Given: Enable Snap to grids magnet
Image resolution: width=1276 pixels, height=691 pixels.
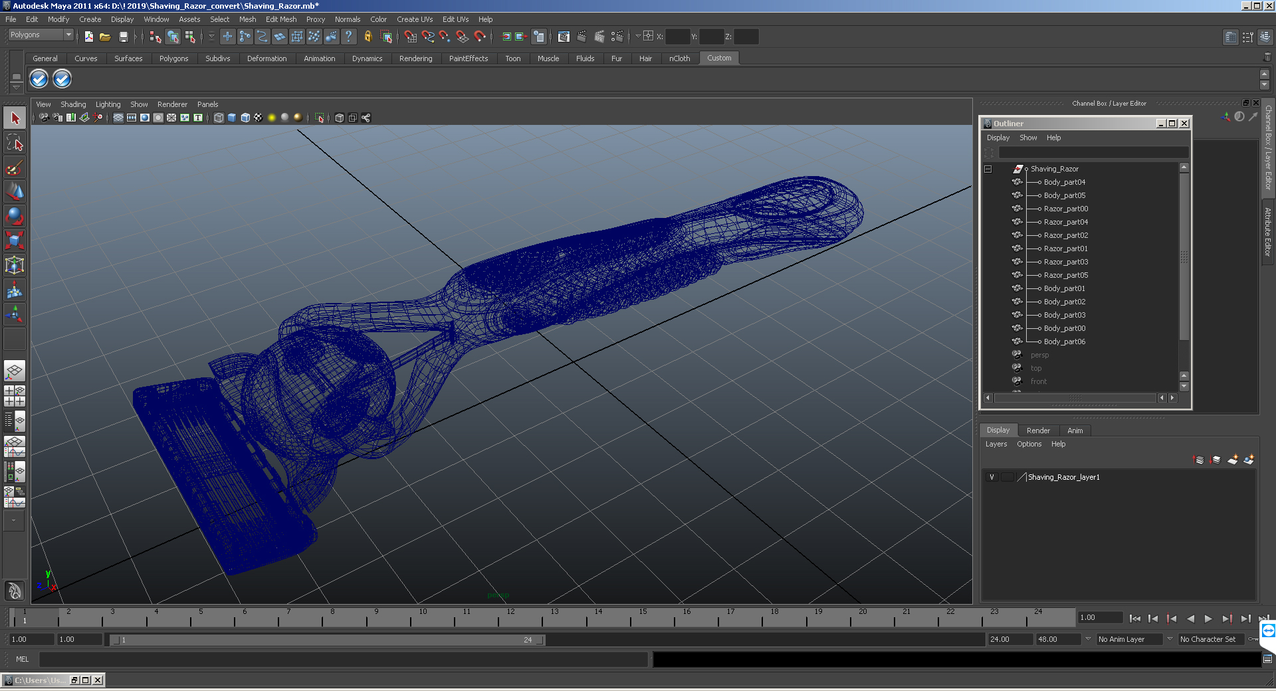Looking at the screenshot, I should [410, 37].
